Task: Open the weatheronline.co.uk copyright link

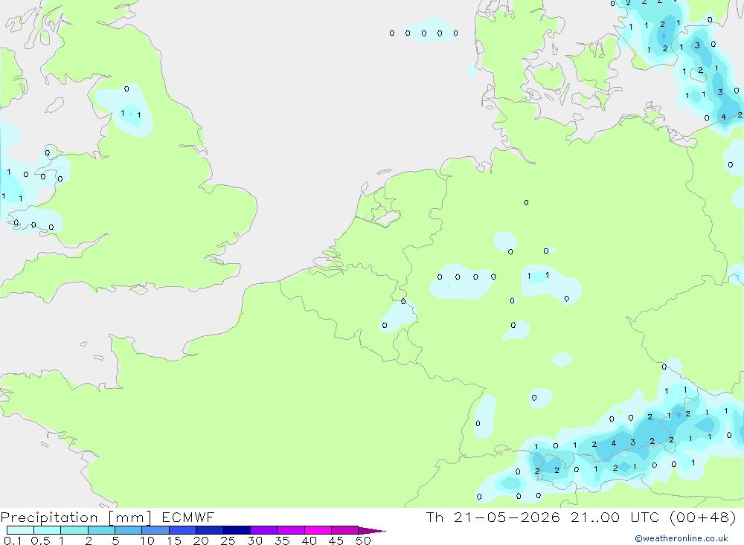Action: (x=682, y=538)
